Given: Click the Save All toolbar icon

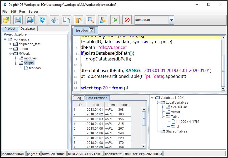Looking at the screenshot, I should click(x=30, y=20).
